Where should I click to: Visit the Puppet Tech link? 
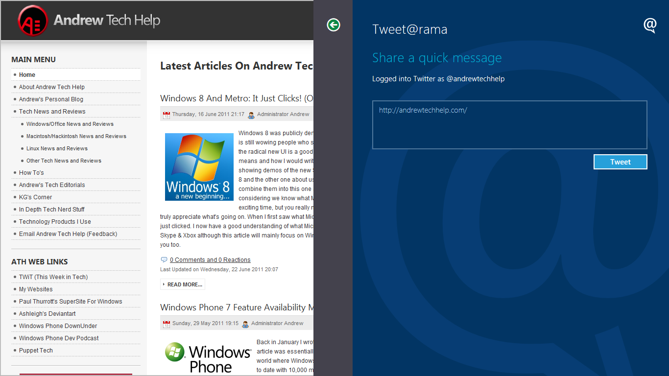point(36,351)
